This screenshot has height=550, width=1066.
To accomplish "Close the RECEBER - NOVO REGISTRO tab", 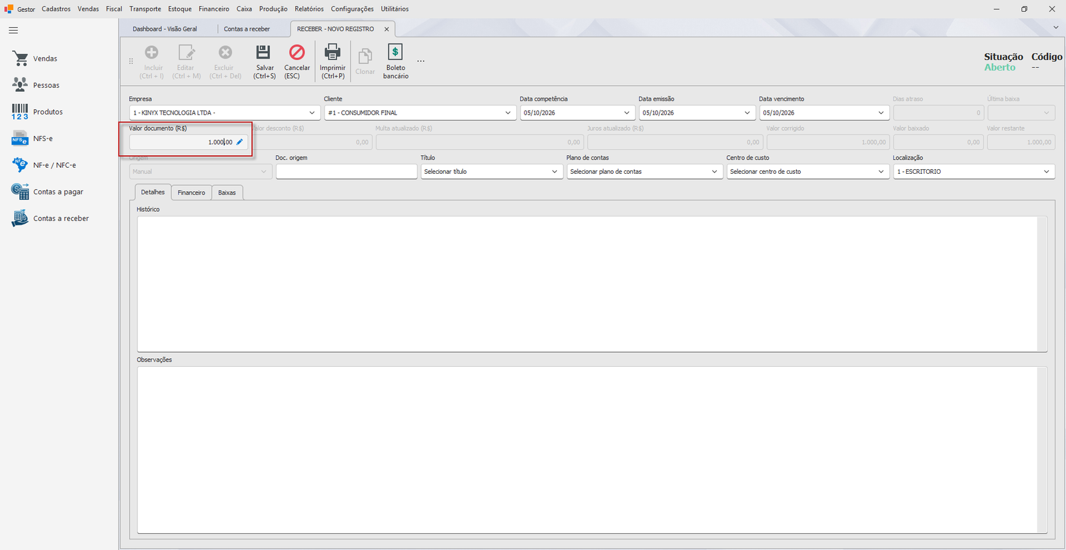I will point(386,29).
